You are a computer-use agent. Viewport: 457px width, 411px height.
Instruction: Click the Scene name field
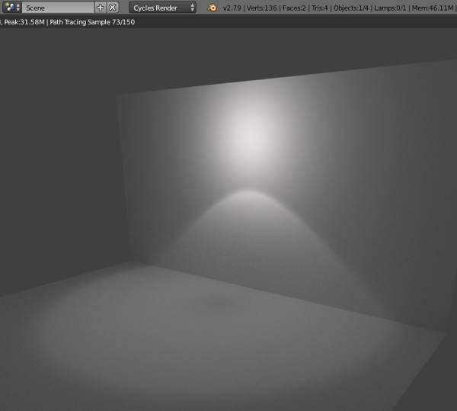click(58, 8)
